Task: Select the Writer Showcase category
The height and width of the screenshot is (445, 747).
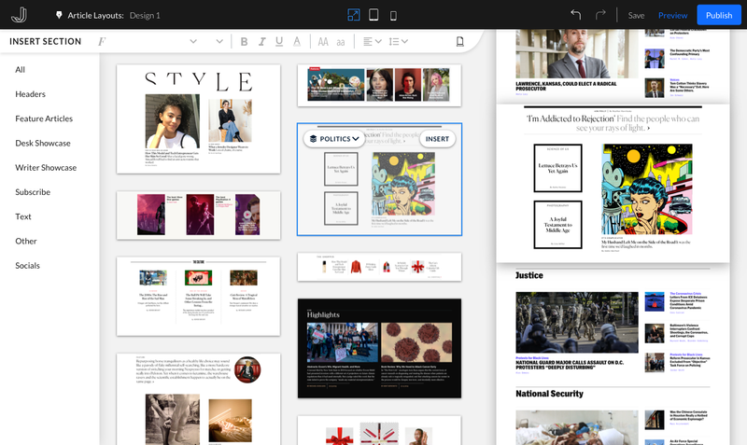Action: coord(46,168)
